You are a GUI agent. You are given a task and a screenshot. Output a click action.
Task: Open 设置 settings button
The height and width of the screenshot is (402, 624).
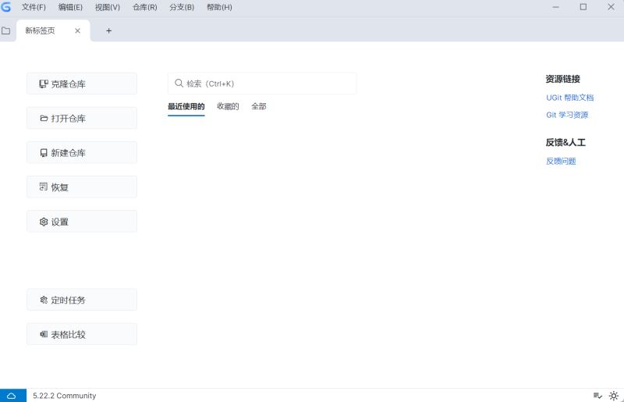click(82, 222)
